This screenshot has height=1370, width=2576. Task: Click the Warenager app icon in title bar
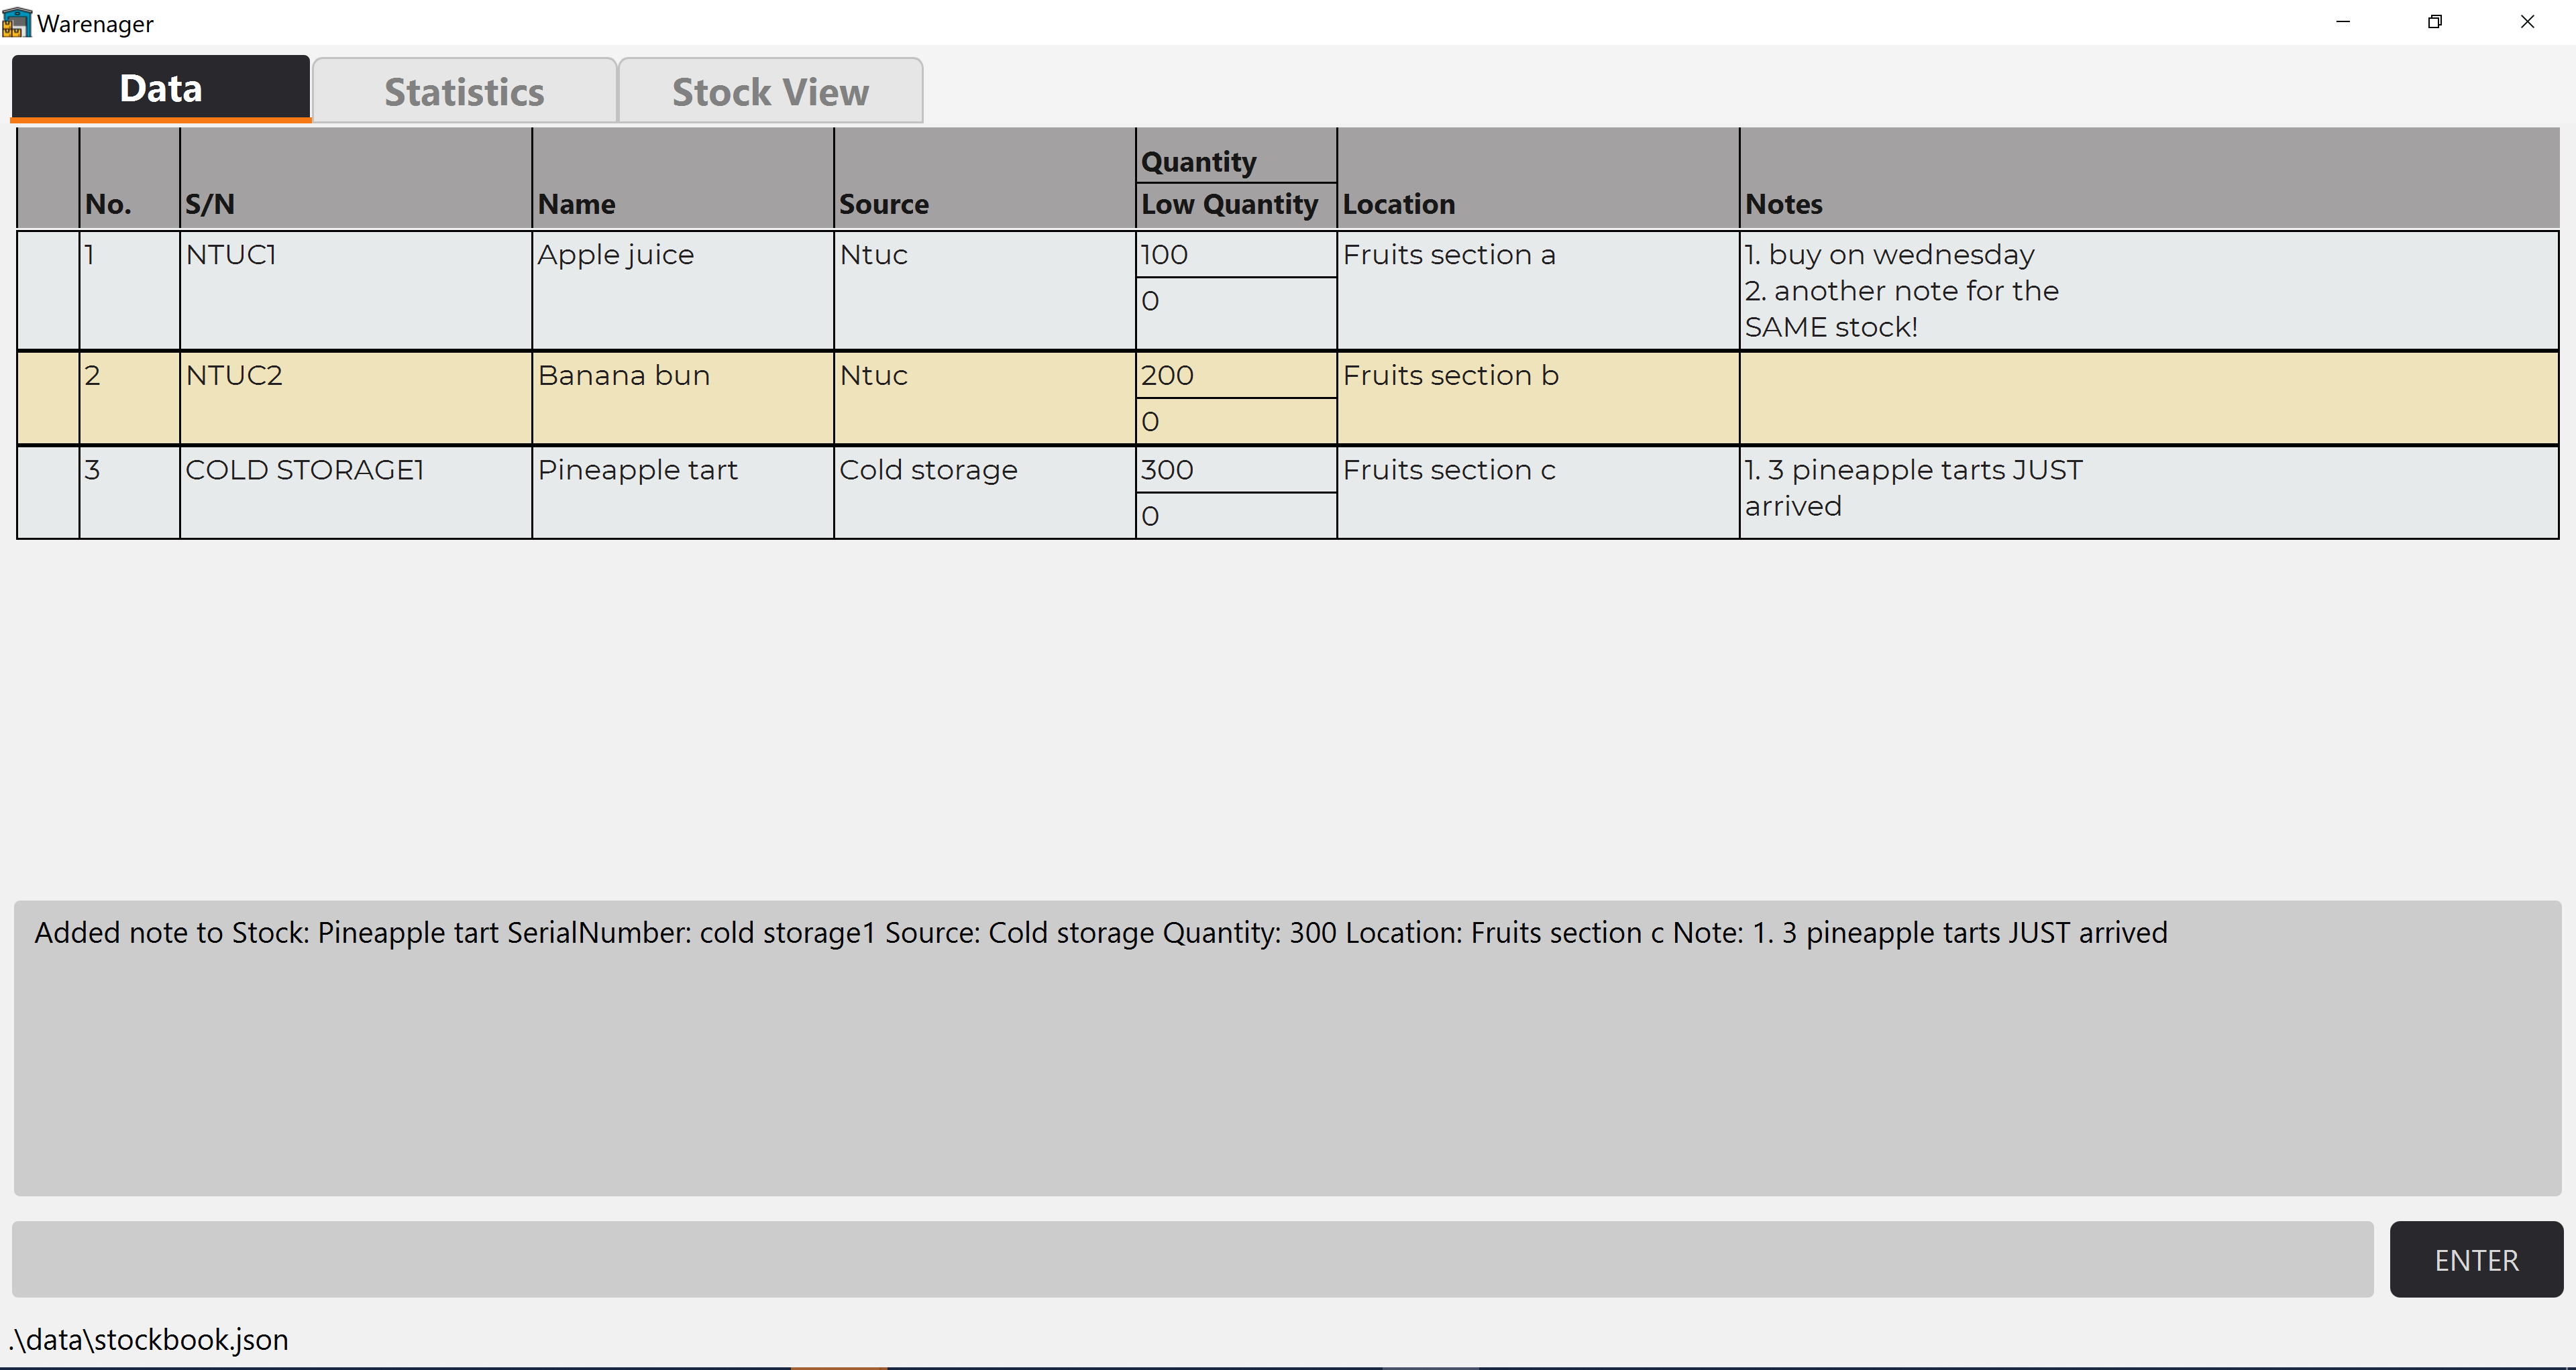[17, 22]
